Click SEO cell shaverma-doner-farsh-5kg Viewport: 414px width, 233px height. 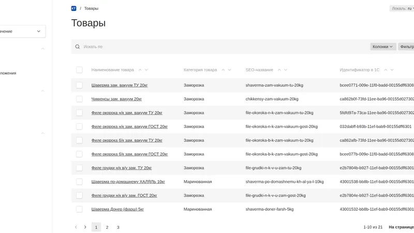tap(270, 209)
